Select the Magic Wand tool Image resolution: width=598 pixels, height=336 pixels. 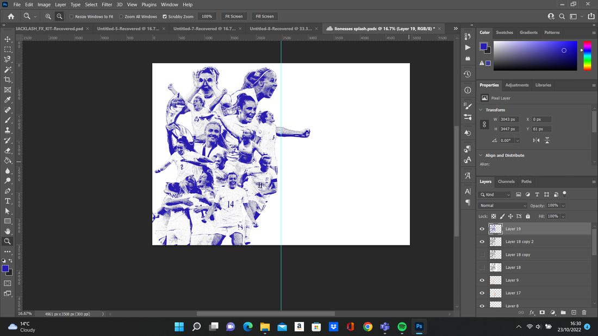point(8,69)
